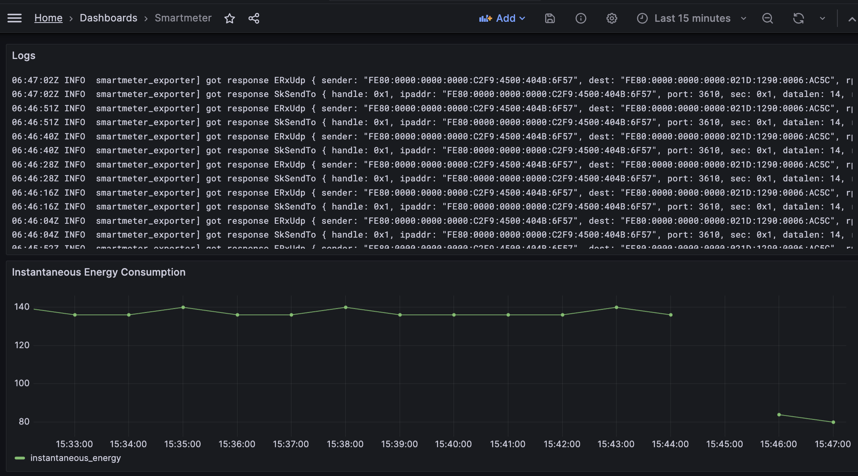Mark Smartmeter dashboard as favorite star
This screenshot has width=858, height=476.
tap(230, 18)
